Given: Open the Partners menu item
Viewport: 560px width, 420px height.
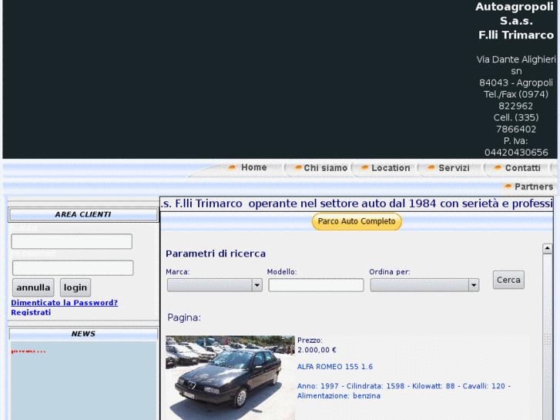Looking at the screenshot, I should tap(534, 186).
